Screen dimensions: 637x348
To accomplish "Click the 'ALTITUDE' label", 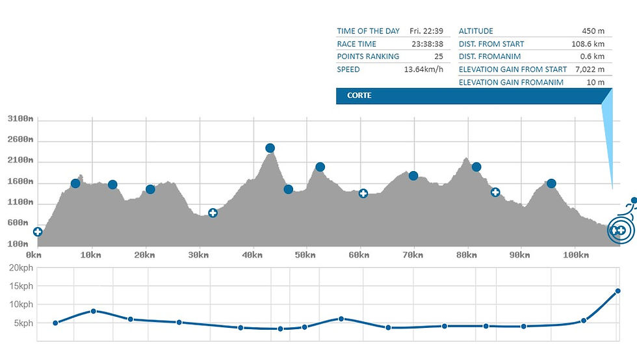I will tap(476, 31).
